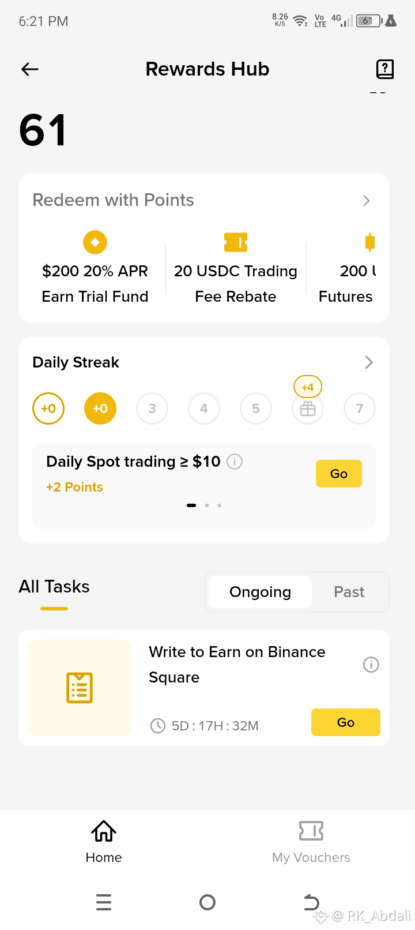Tap Go for Write to Earn task
This screenshot has width=415, height=930.
pyautogui.click(x=346, y=722)
